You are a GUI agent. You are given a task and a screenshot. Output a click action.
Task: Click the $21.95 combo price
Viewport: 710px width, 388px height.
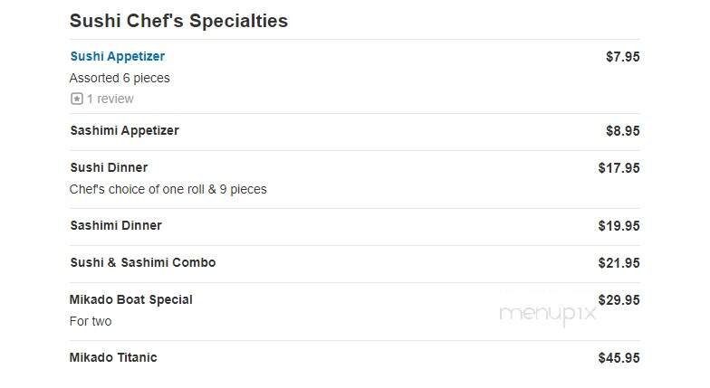pyautogui.click(x=619, y=262)
